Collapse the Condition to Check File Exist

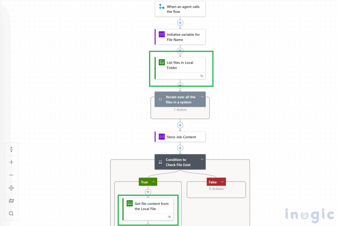click(x=202, y=160)
